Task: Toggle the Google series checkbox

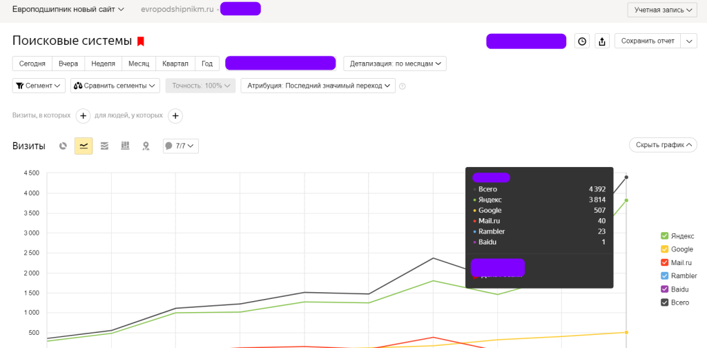Action: coord(665,249)
